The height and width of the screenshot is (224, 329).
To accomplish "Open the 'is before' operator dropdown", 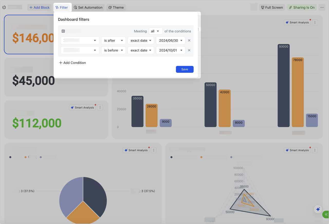I will pyautogui.click(x=113, y=50).
